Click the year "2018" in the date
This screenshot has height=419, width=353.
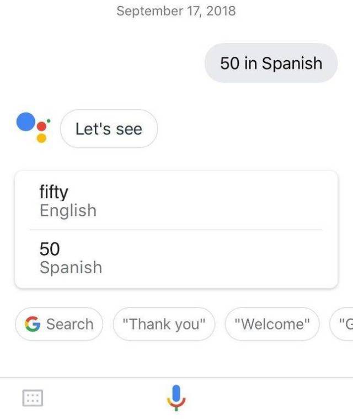221,10
